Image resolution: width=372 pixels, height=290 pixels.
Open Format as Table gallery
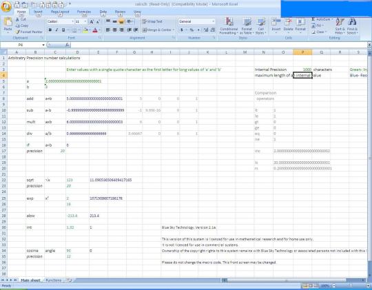(247, 26)
